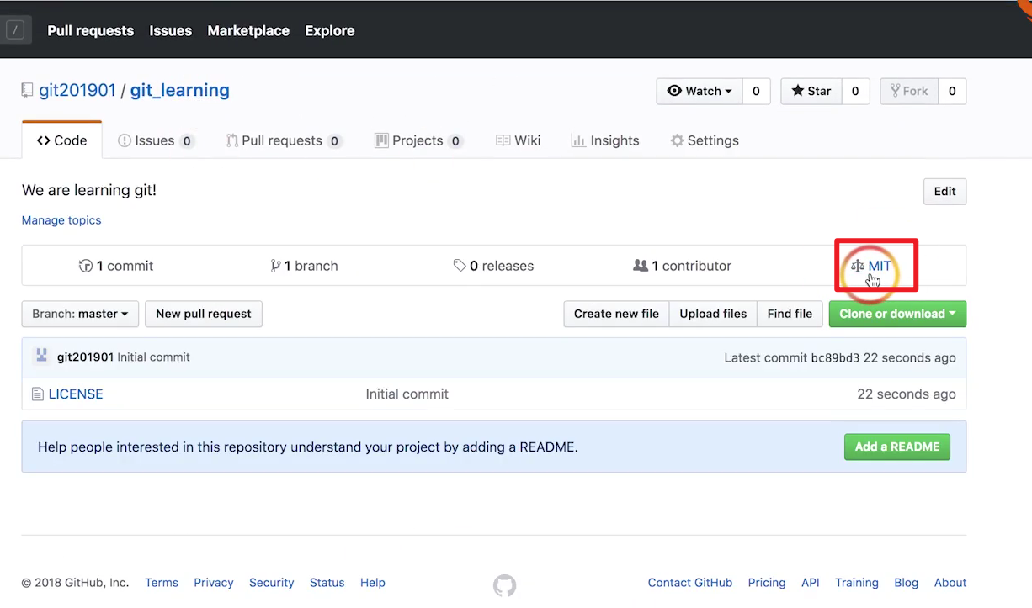The width and height of the screenshot is (1032, 608).
Task: Open Security footer link
Action: pyautogui.click(x=271, y=583)
